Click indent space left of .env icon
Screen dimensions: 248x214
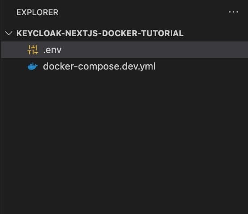[14, 49]
